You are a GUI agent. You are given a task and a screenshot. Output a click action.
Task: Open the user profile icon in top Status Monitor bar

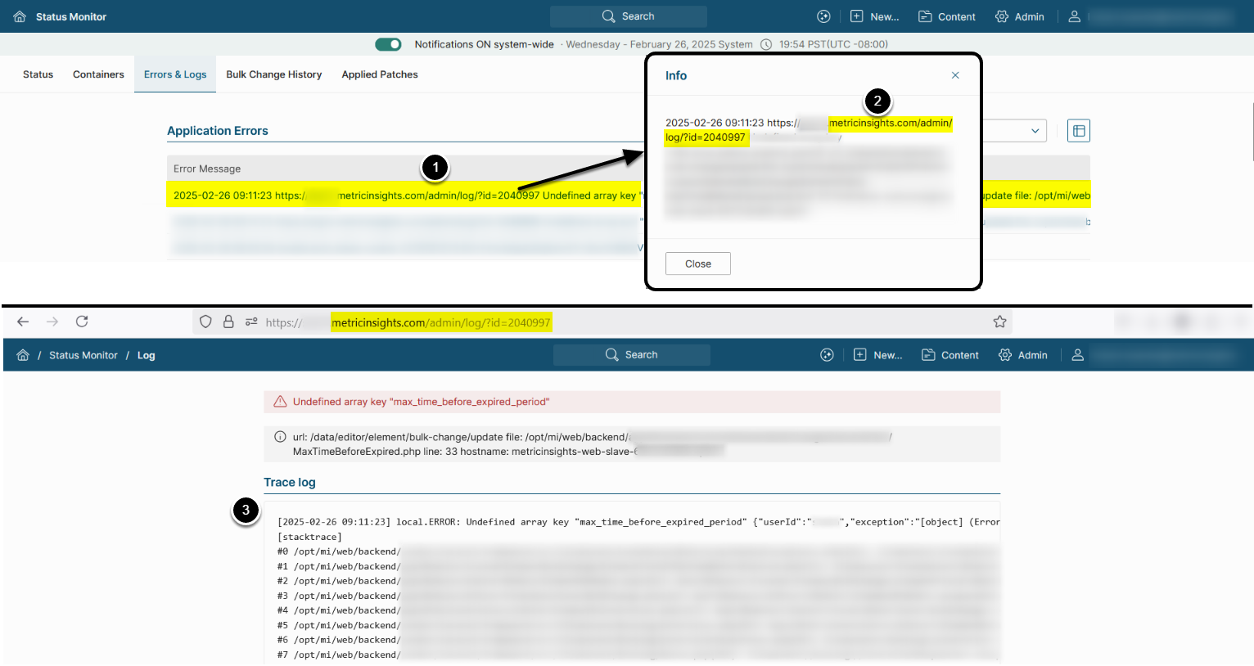click(1075, 16)
